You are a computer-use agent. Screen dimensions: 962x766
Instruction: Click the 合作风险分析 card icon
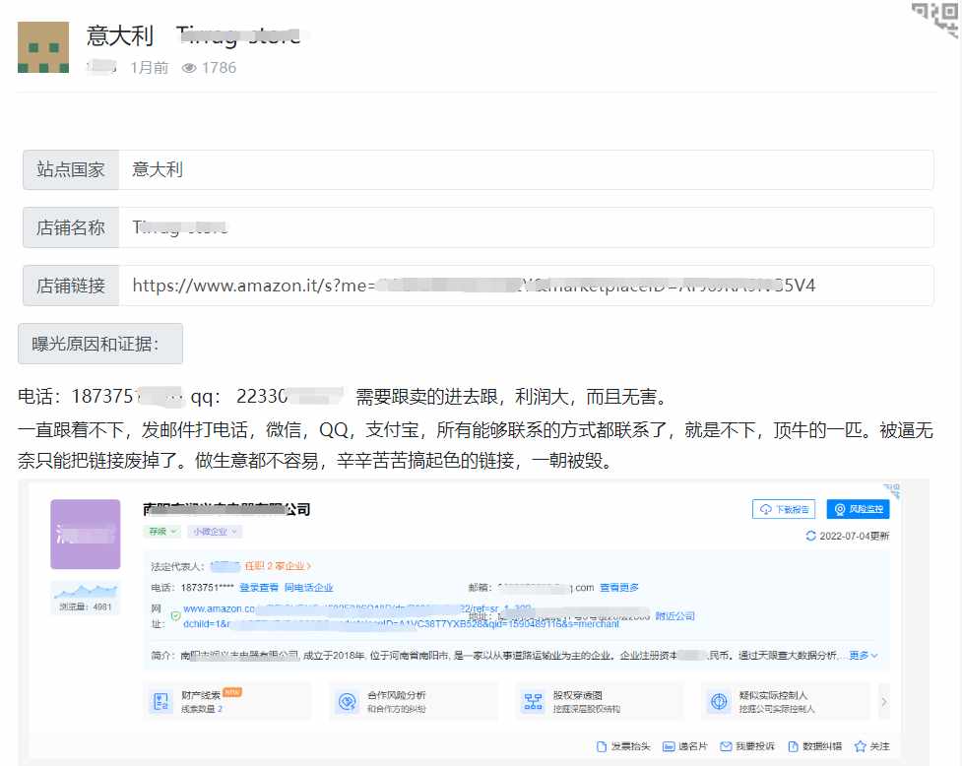348,701
